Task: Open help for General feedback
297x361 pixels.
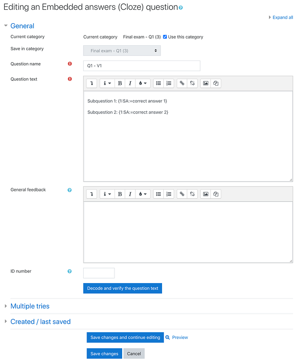Action: pyautogui.click(x=70, y=190)
